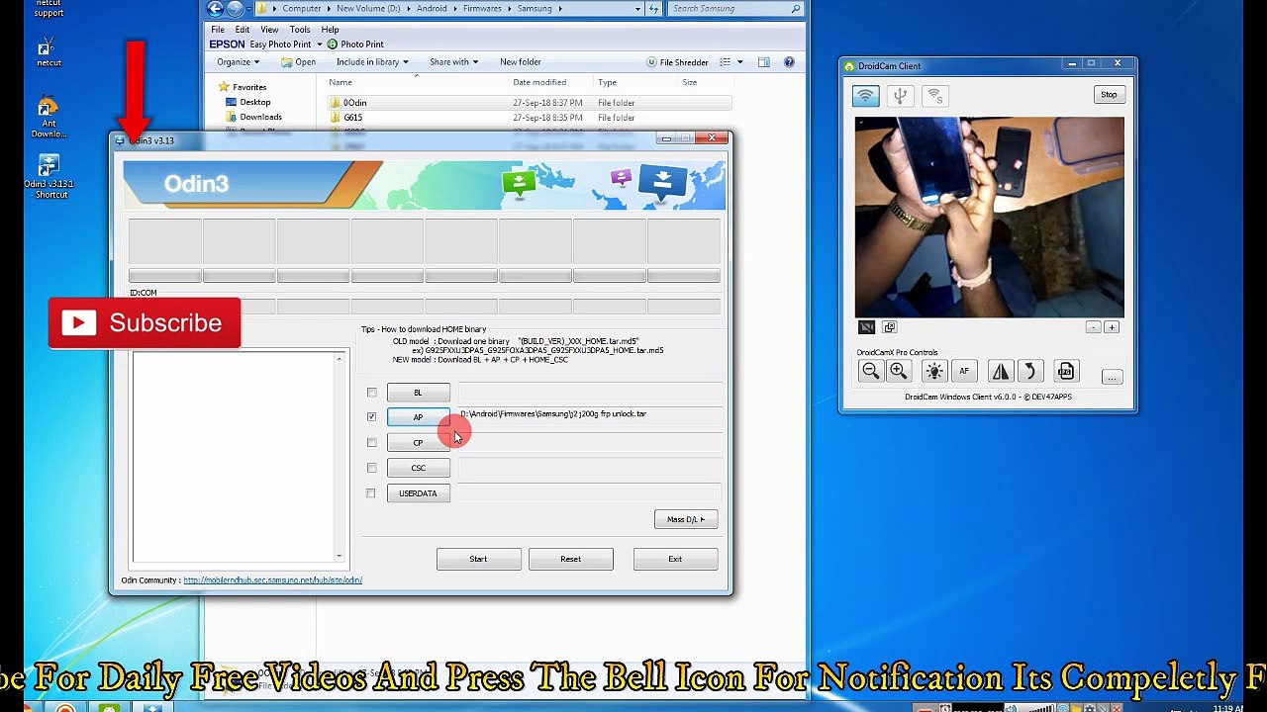Open the DroidCam more options ellipsis button
The width and height of the screenshot is (1267, 712).
click(x=1112, y=377)
